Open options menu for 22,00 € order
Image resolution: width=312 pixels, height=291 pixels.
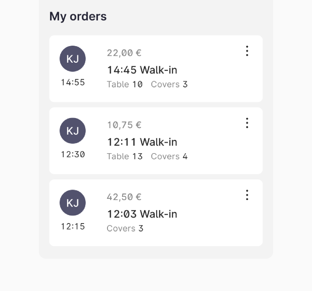(x=247, y=51)
